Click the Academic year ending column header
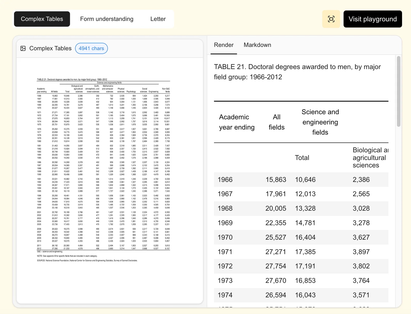411x314 pixels. point(237,122)
